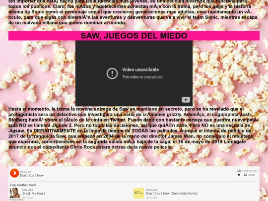
Task: Click the Dua Lipa artist link above Don't Start Now
Action: point(25,172)
